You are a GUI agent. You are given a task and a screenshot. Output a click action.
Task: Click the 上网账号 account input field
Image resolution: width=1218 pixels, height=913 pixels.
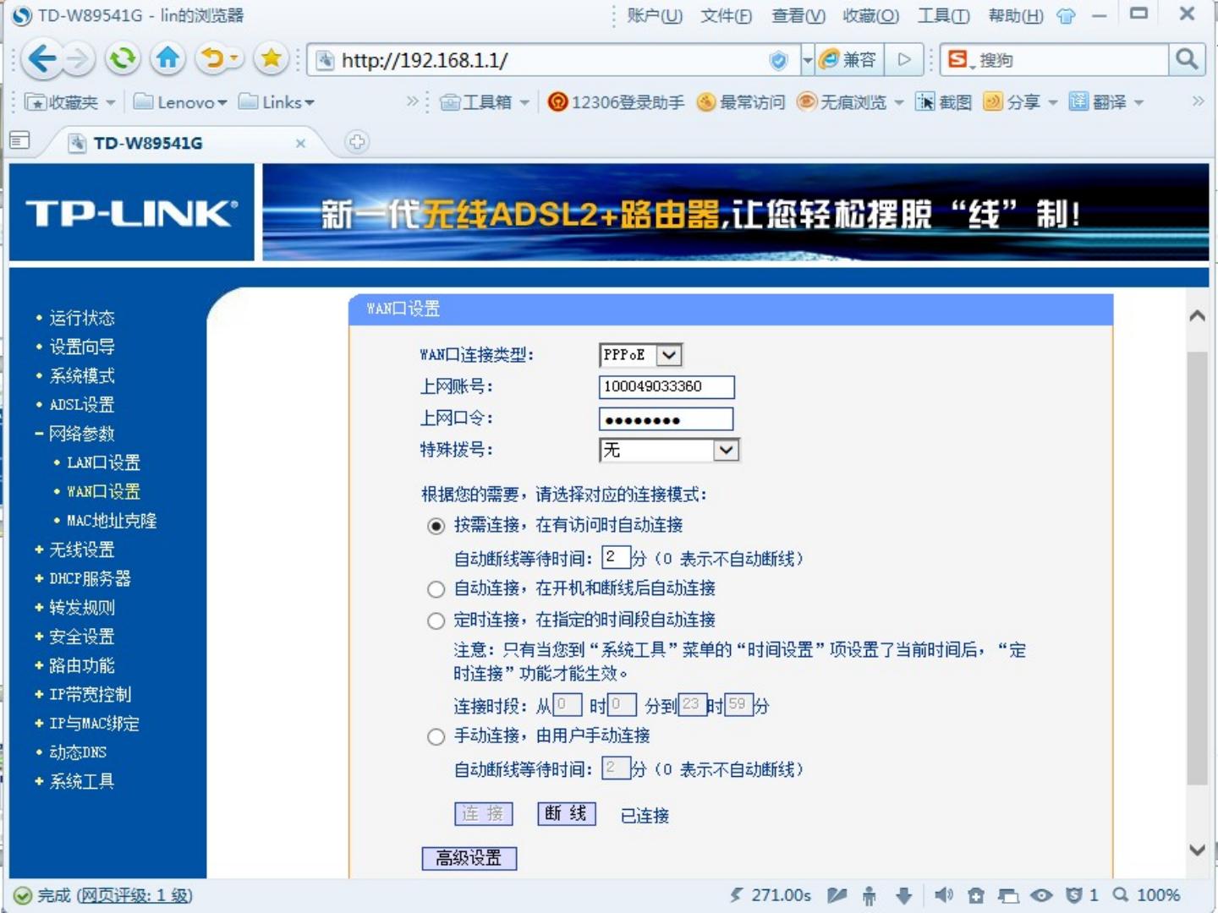pyautogui.click(x=667, y=387)
